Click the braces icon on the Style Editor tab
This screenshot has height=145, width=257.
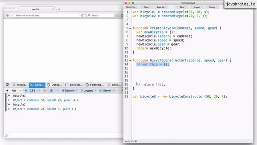point(67,85)
